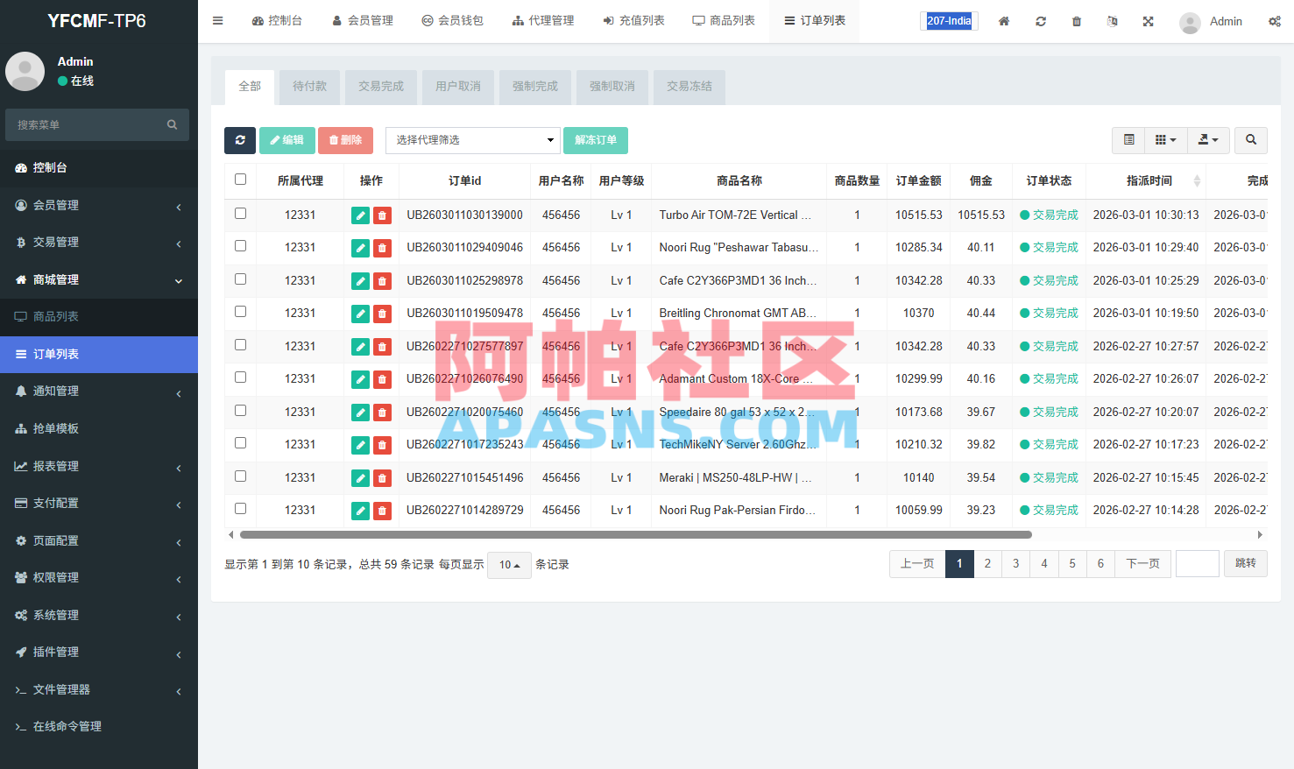Viewport: 1294px width, 769px height.
Task: Tick the select-all checkbox in the table header
Action: pyautogui.click(x=241, y=180)
